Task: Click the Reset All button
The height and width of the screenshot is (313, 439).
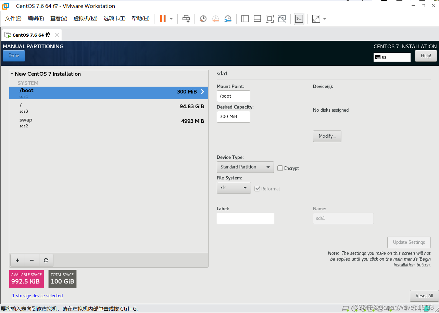Action: pyautogui.click(x=424, y=296)
